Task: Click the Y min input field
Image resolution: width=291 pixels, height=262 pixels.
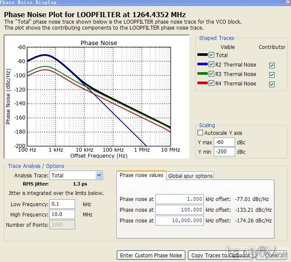Action: tap(224, 152)
